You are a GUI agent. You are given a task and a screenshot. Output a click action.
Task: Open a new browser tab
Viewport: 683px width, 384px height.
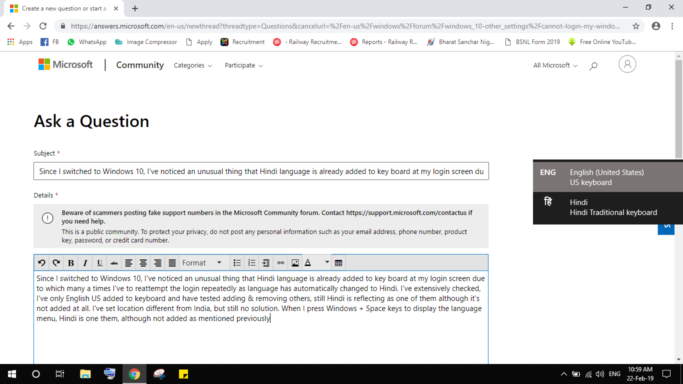point(135,8)
